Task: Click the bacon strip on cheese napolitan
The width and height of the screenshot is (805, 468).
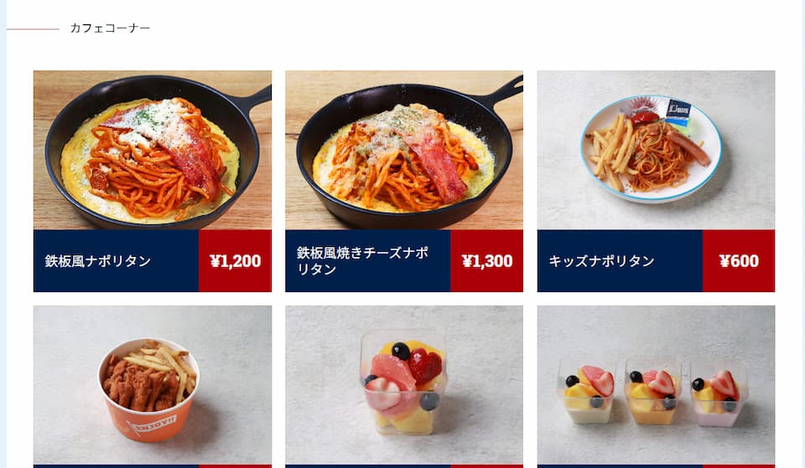Action: (x=435, y=162)
